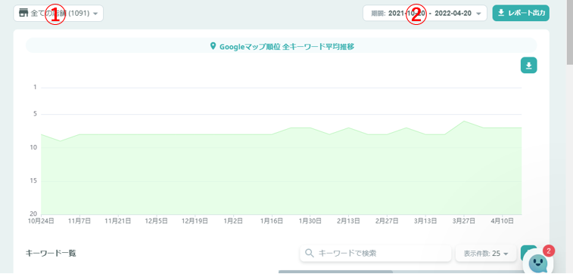The width and height of the screenshot is (573, 274).
Task: Click the magnifier icon in keyword search
Action: pyautogui.click(x=309, y=253)
